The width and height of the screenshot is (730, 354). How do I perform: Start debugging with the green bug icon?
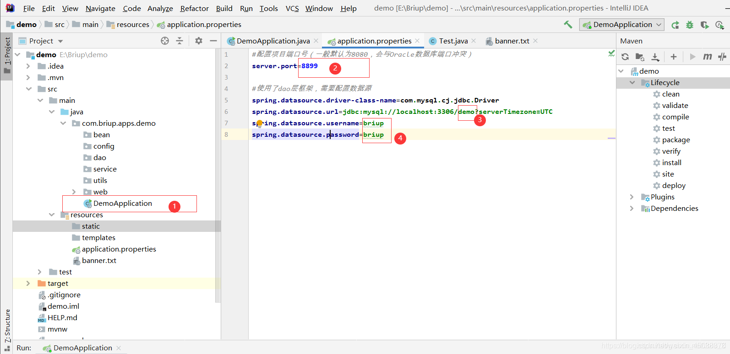coord(690,25)
